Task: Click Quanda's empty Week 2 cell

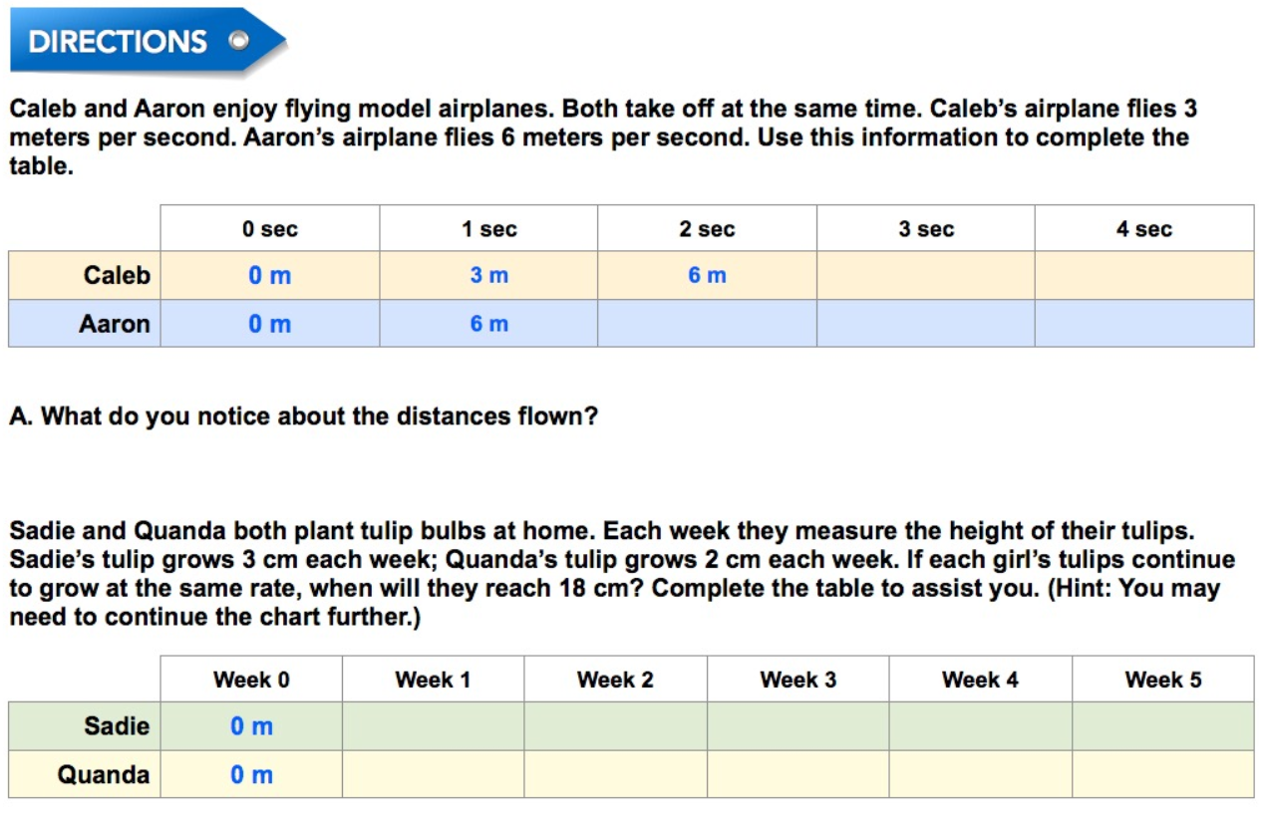Action: tap(615, 774)
